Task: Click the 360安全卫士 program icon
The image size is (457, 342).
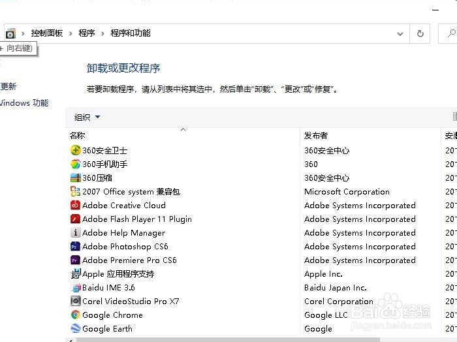Action: (x=76, y=150)
